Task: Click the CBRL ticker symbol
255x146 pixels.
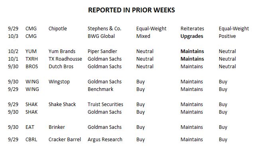Action: (x=31, y=140)
